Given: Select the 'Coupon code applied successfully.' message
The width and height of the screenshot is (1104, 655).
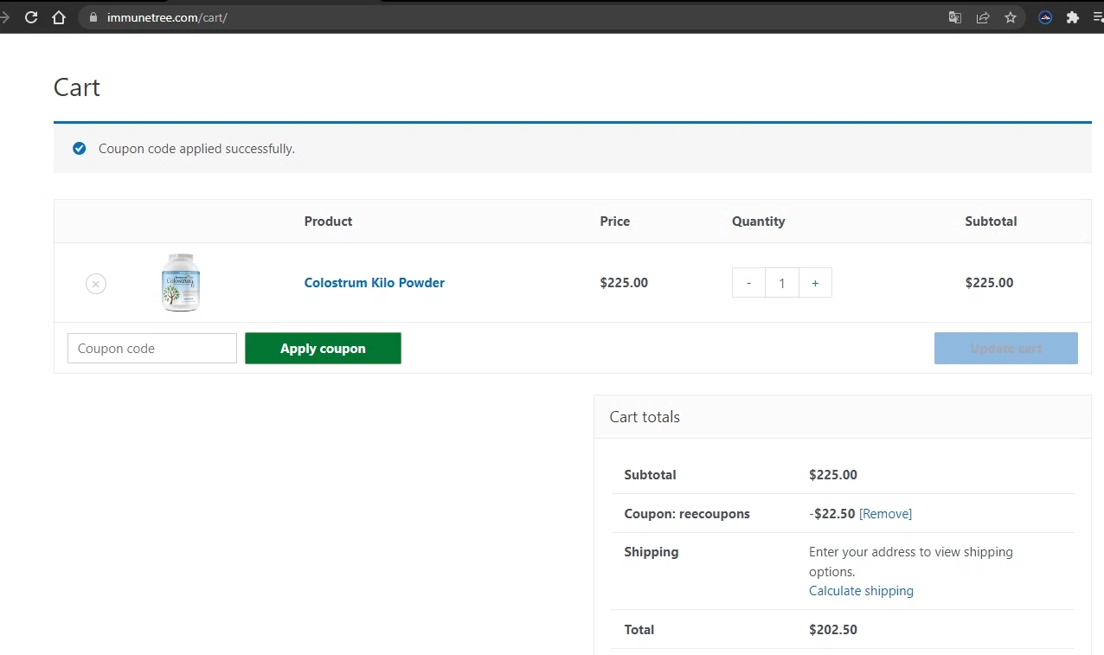Looking at the screenshot, I should click(x=196, y=149).
